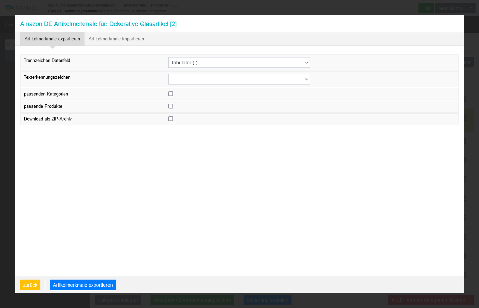Image resolution: width=479 pixels, height=308 pixels.
Task: Enable the passenden Kategorien checkbox
Action: click(x=171, y=94)
